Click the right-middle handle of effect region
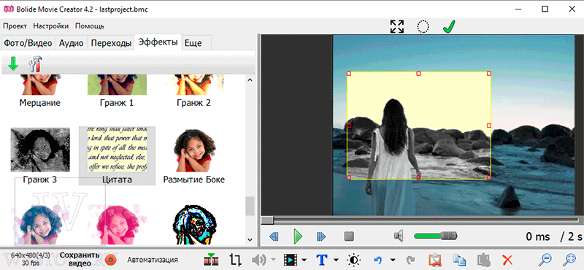This screenshot has width=584, height=270. tap(489, 126)
